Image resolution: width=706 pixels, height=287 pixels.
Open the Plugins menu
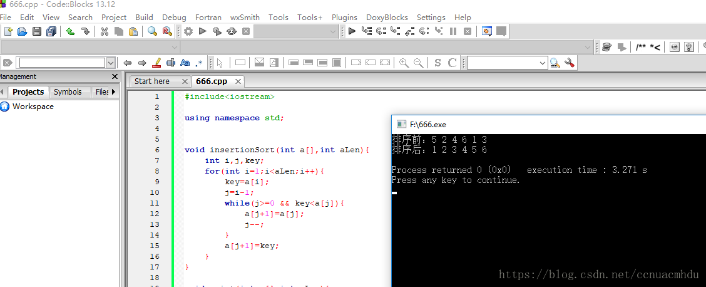(344, 17)
